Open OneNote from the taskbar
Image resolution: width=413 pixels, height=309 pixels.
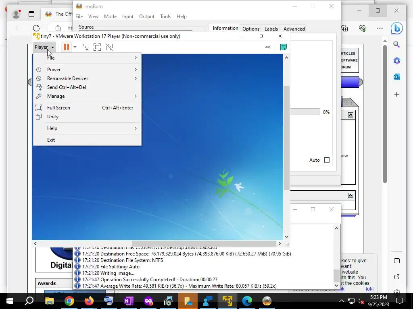tap(129, 301)
